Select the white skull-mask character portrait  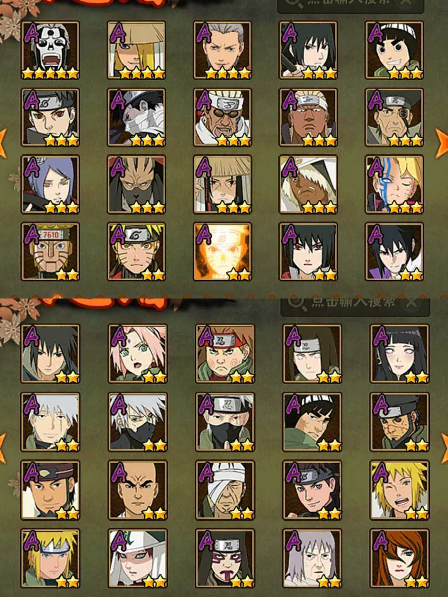[x=50, y=50]
